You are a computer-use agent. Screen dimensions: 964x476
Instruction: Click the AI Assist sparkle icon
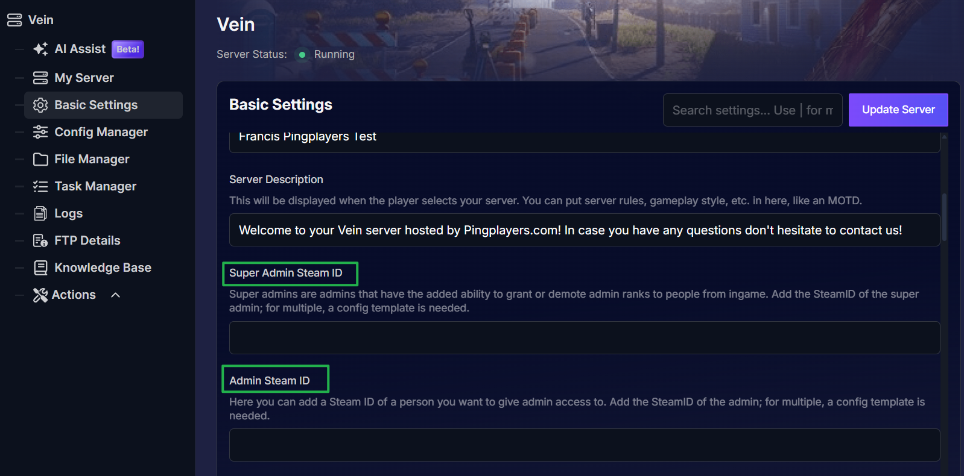40,49
